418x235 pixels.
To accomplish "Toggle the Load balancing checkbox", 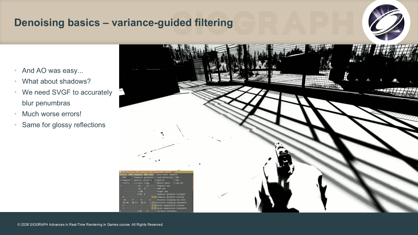I will tap(155, 177).
